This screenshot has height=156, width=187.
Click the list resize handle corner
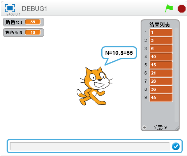(177, 128)
